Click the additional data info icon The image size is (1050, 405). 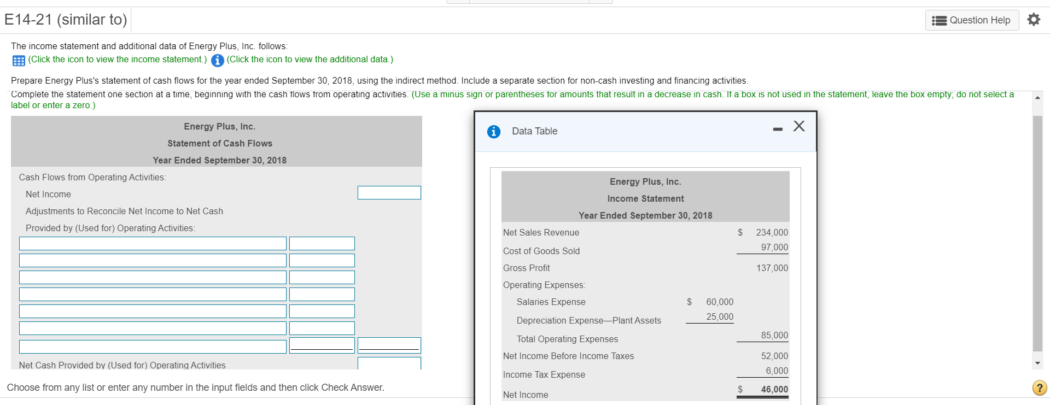click(217, 60)
